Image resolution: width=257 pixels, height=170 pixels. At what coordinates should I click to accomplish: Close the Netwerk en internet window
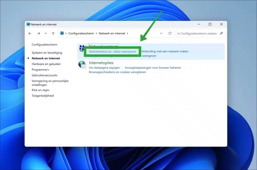coord(221,24)
